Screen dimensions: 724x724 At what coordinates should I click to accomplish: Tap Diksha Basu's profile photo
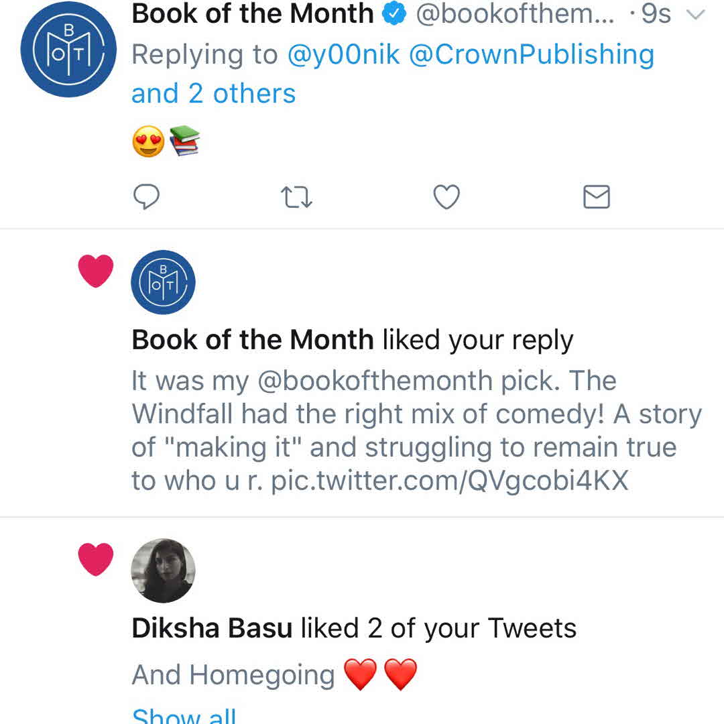click(x=163, y=570)
